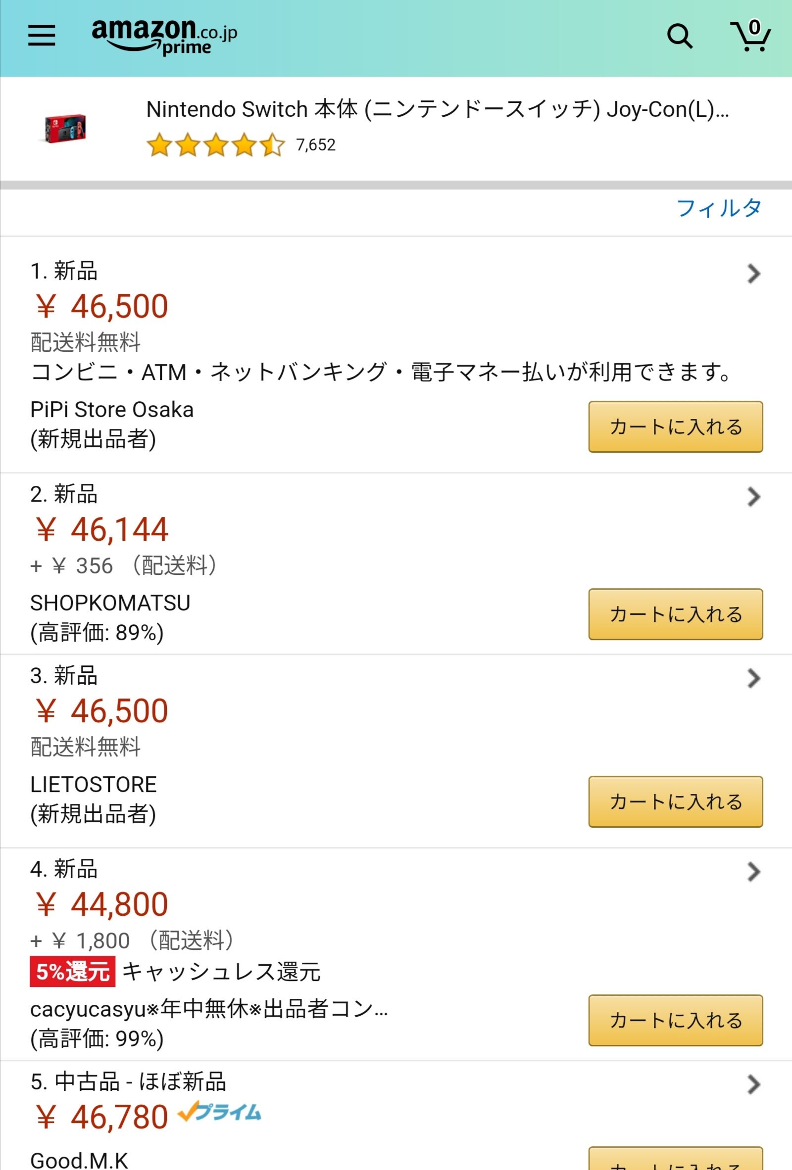Open seller page for Good.M.K
This screenshot has width=792, height=1170.
79,1160
